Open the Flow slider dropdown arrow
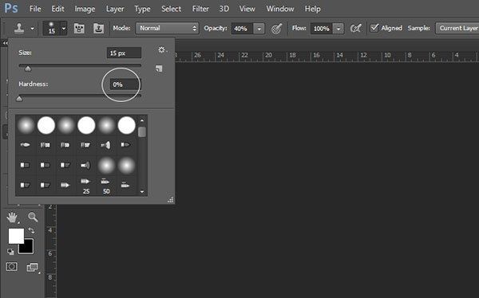 click(338, 29)
